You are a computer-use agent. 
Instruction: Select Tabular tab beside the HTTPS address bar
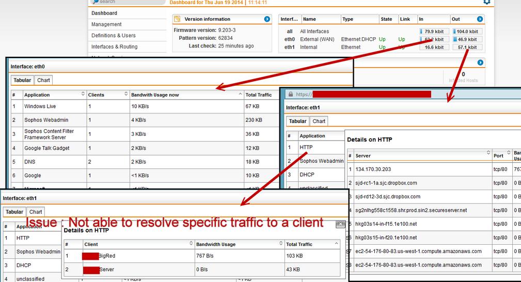pos(298,121)
